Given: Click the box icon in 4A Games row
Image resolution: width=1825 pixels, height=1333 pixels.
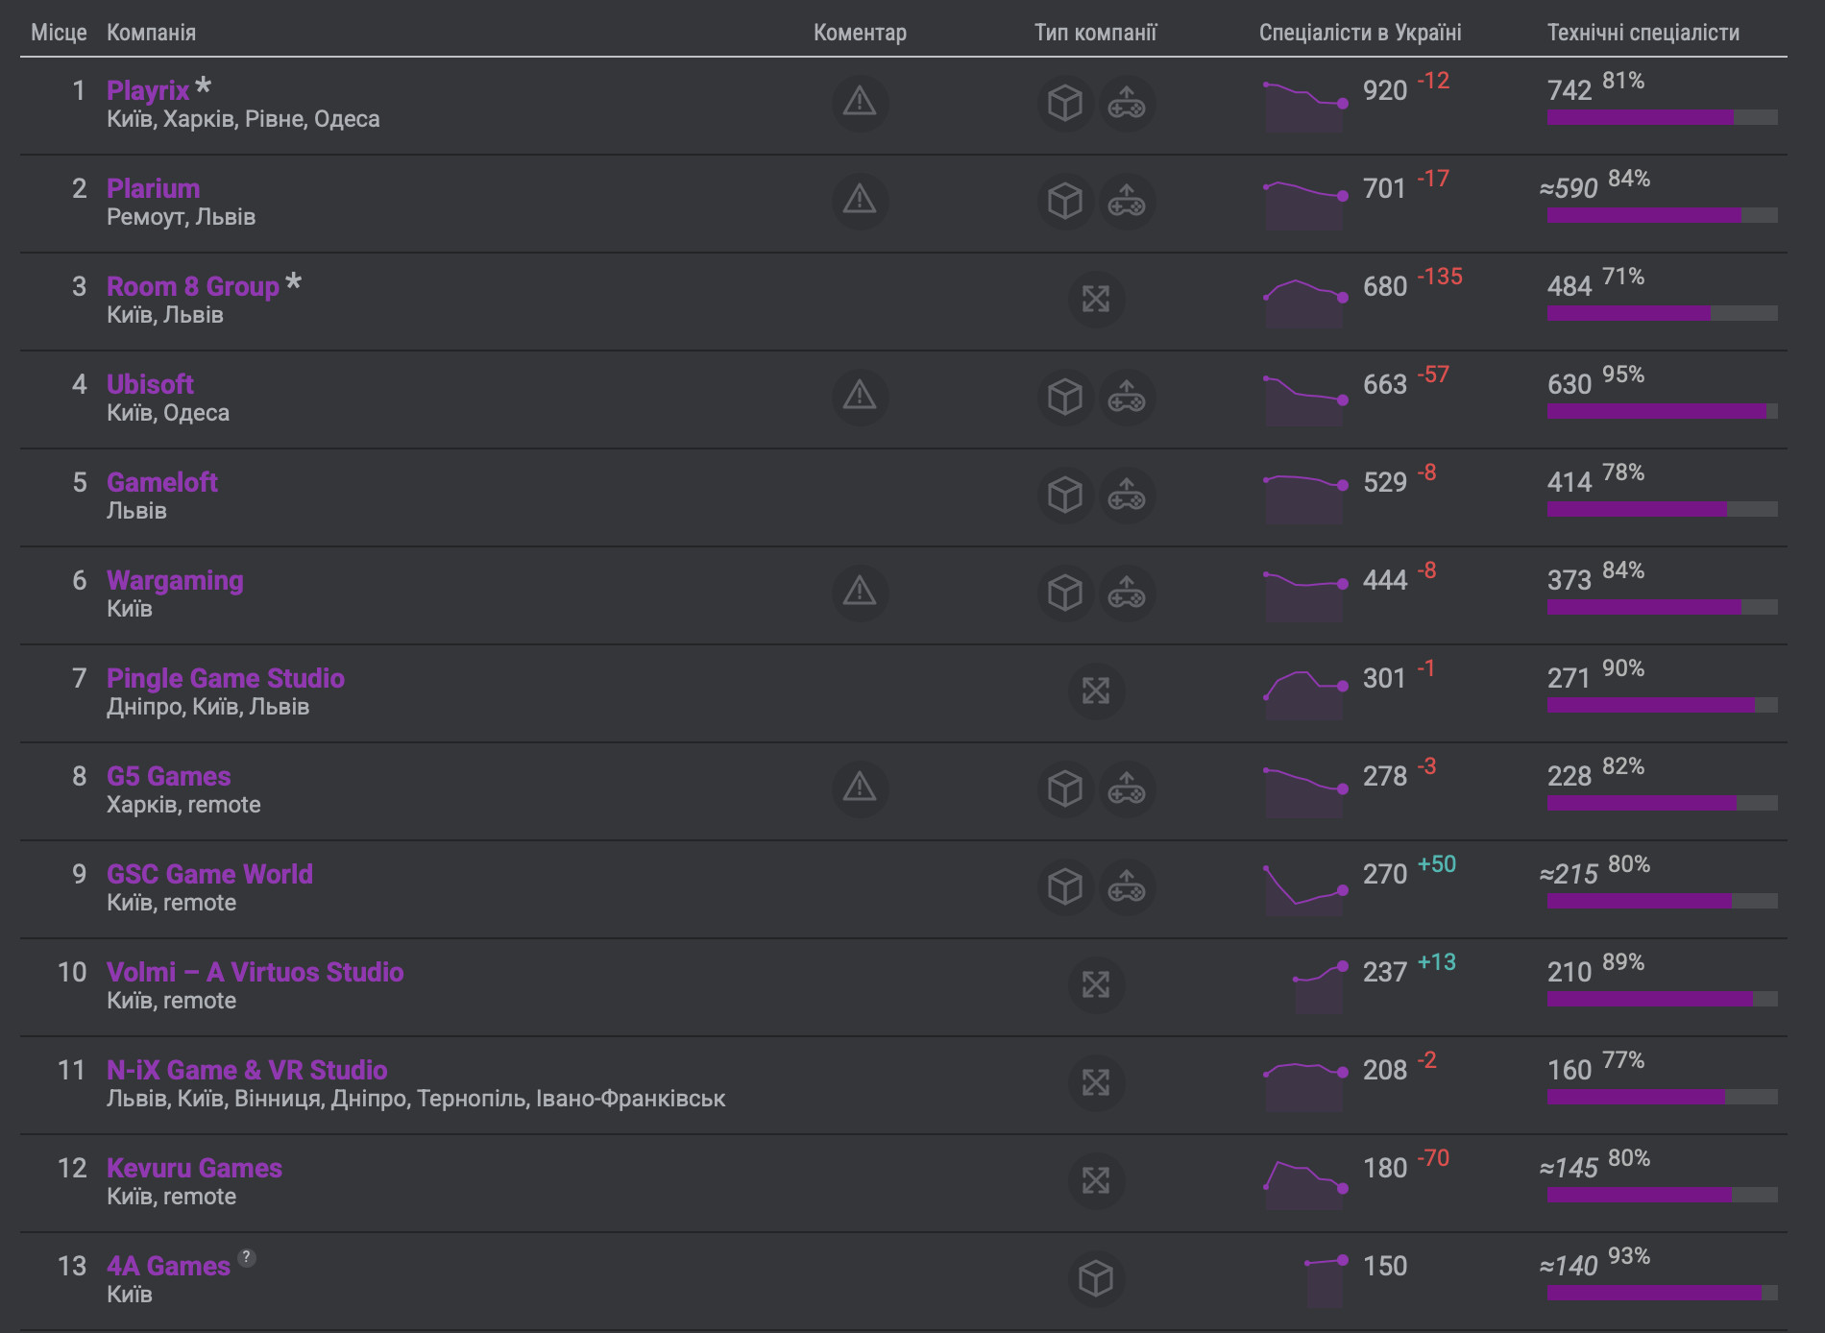Looking at the screenshot, I should point(1095,1278).
